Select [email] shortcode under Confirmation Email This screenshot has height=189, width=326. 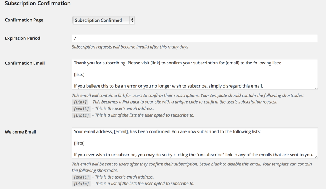[x=81, y=109]
